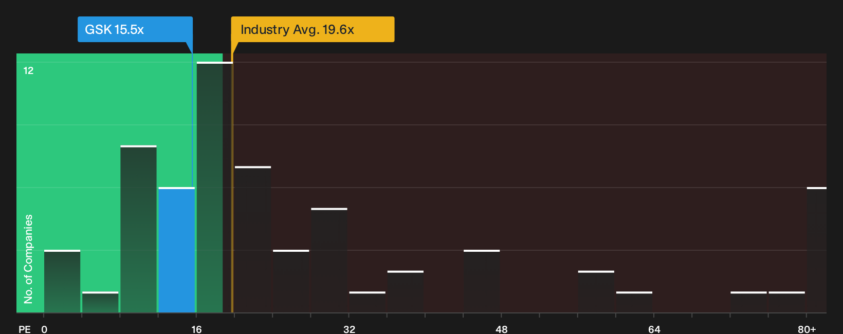Click the x-axis label 48

[502, 329]
